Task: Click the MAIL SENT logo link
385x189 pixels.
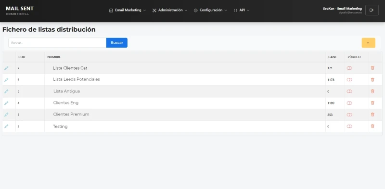Action: tap(20, 9)
